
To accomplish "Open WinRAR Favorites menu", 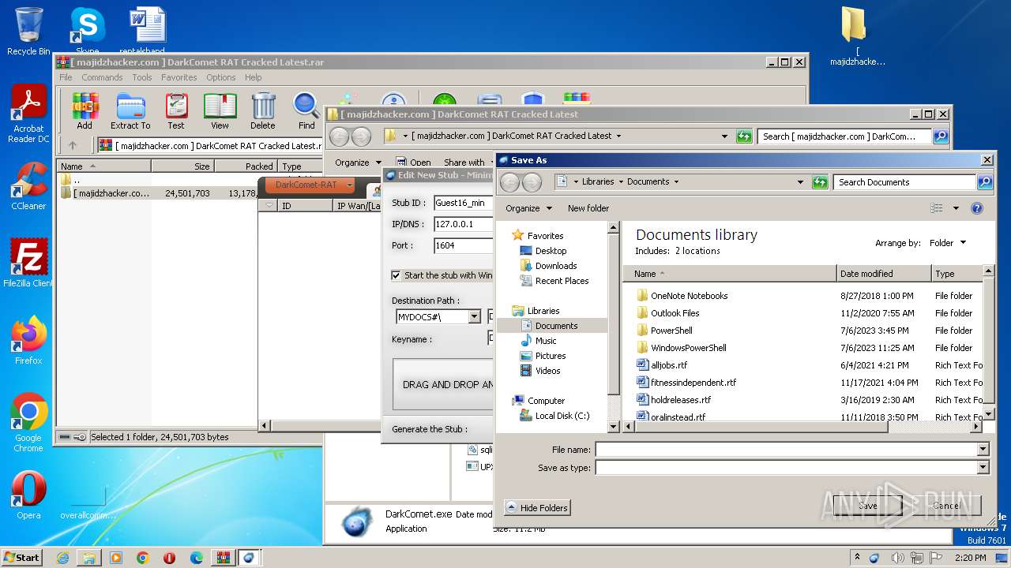I will point(179,77).
